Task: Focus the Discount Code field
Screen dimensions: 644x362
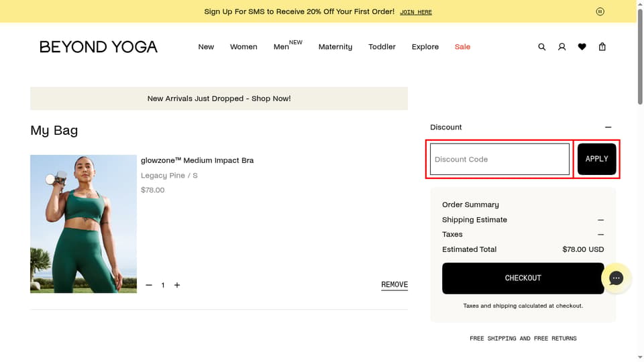Action: click(x=499, y=160)
